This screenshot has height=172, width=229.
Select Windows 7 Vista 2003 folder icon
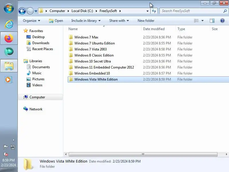click(71, 49)
